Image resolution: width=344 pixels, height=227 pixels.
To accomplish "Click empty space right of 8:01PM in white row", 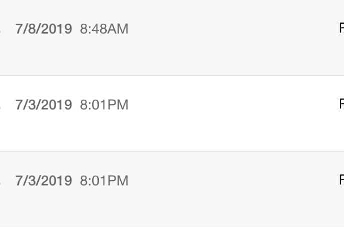I will (232, 105).
